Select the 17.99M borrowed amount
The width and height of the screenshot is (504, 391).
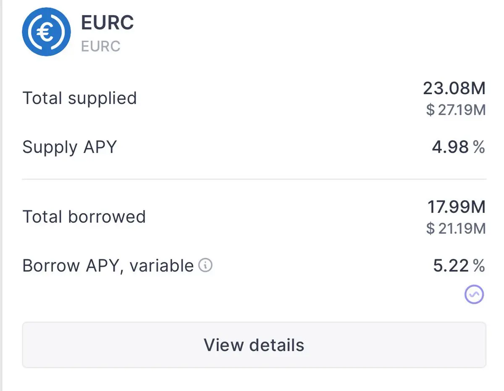[x=457, y=207]
